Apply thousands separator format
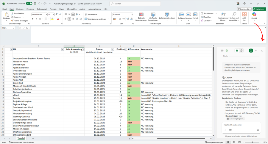The image size is (268, 144). pos(124,19)
